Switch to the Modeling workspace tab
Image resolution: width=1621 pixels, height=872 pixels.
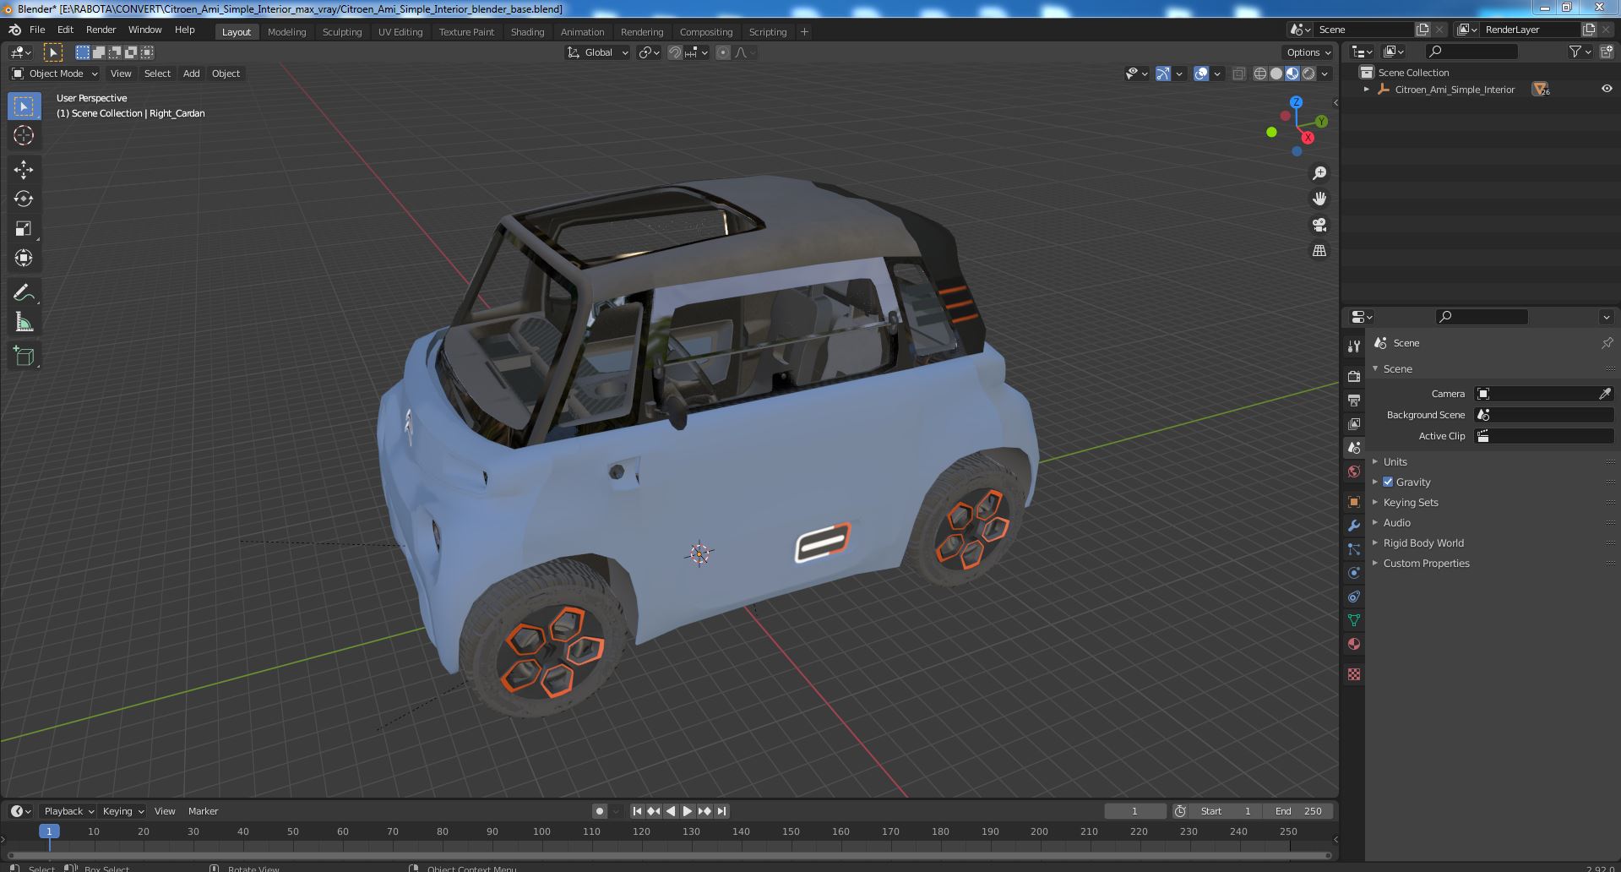(286, 32)
